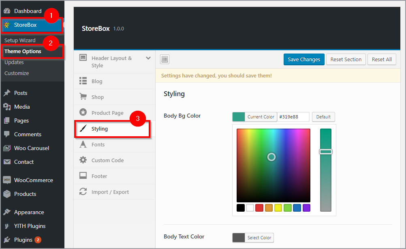
Task: Pick the red palette swatch
Action: 259,208
